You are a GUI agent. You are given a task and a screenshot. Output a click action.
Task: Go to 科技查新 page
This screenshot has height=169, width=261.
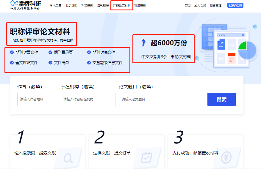(x=87, y=5)
